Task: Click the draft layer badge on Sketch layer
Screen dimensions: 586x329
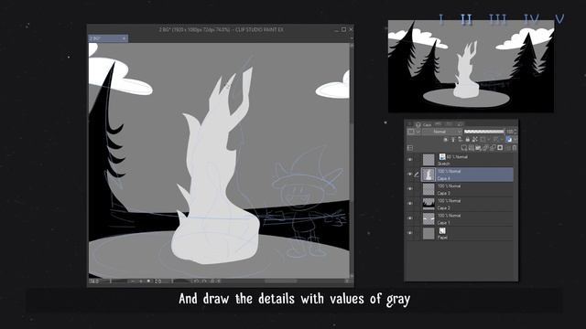Action: [x=442, y=156]
